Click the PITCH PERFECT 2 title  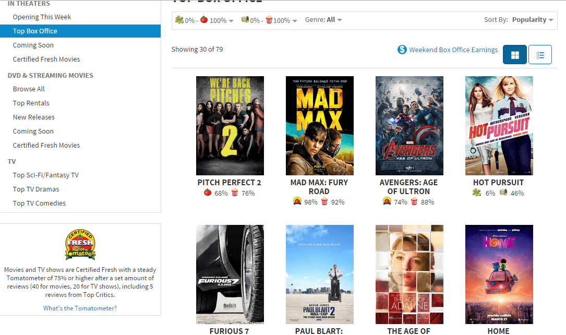pos(229,183)
